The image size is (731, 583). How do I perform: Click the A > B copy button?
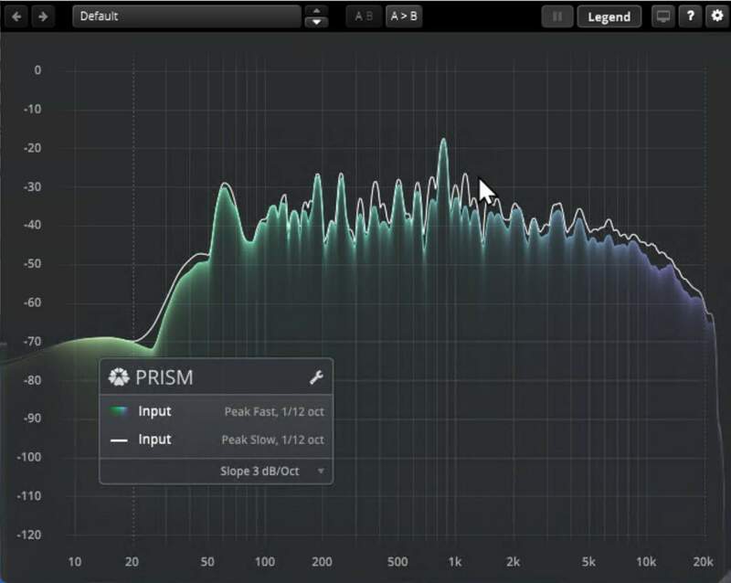point(403,16)
